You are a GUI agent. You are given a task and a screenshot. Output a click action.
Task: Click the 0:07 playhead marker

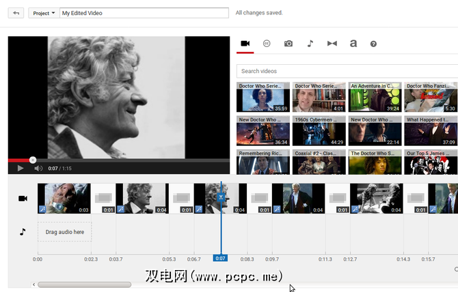point(220,259)
